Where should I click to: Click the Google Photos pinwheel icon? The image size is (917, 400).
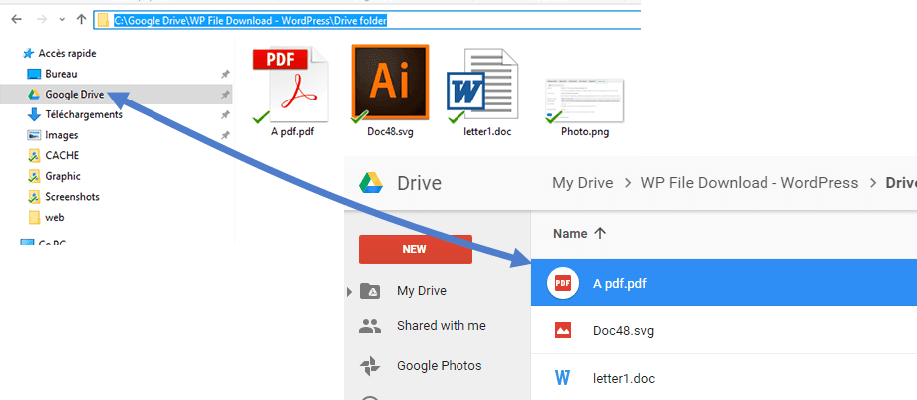[370, 365]
